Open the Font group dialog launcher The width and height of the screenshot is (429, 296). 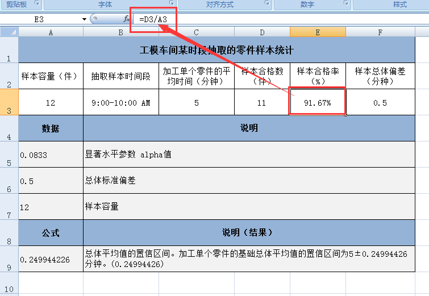(172, 3)
